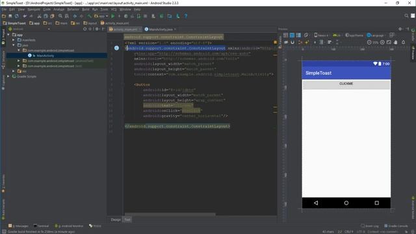Click SimpleToast breadcrumb in navigation bar

pyautogui.click(x=14, y=23)
